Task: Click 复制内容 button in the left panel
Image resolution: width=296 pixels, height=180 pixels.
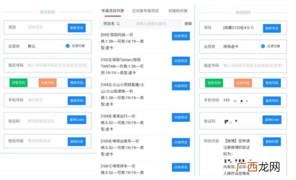Action: 77,142
